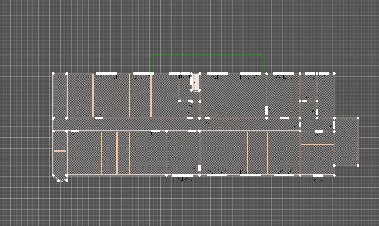Click the horizontal peach wall in the lower-right room
379x226 pixels.
point(317,145)
